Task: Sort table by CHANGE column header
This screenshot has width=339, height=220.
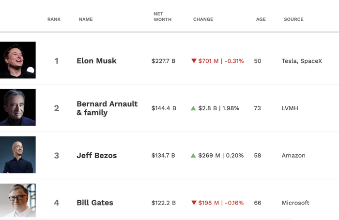Action: (x=203, y=19)
